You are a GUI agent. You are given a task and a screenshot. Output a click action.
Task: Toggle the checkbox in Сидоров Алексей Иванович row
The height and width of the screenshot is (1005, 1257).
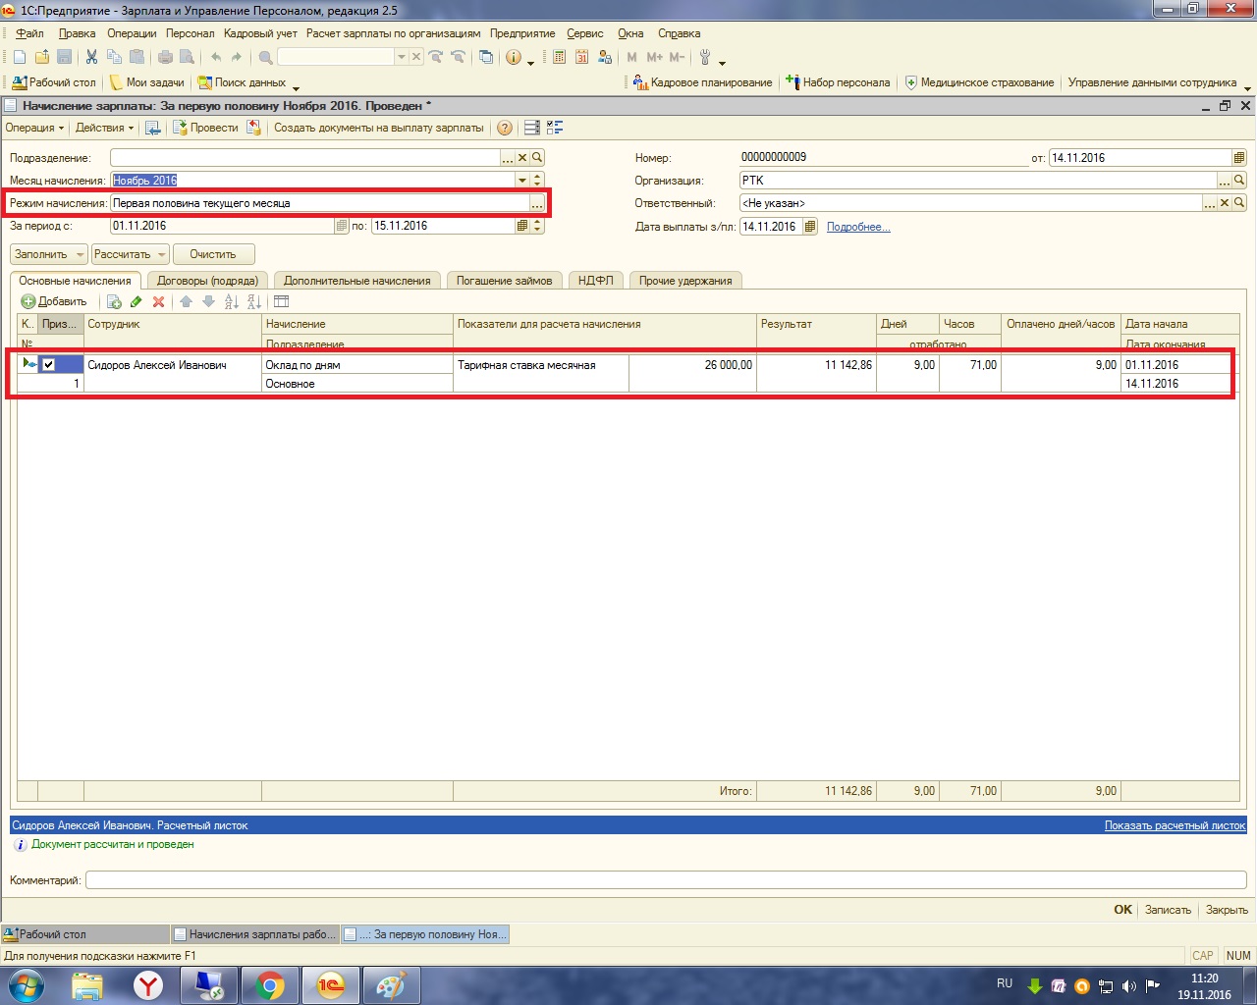pos(48,365)
